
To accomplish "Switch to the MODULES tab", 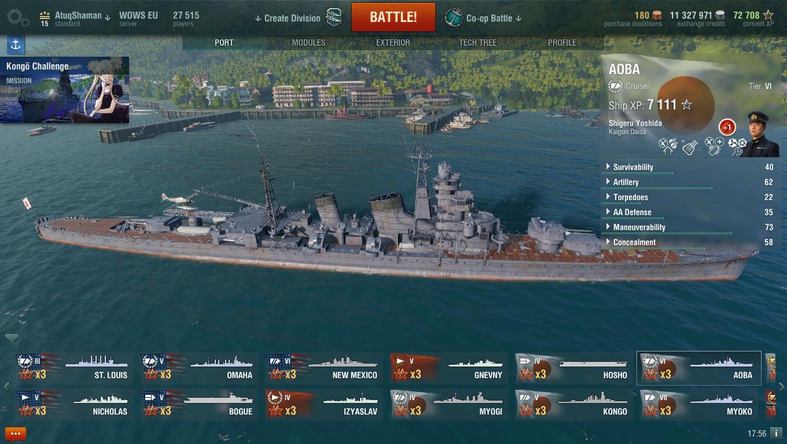I will pyautogui.click(x=308, y=43).
